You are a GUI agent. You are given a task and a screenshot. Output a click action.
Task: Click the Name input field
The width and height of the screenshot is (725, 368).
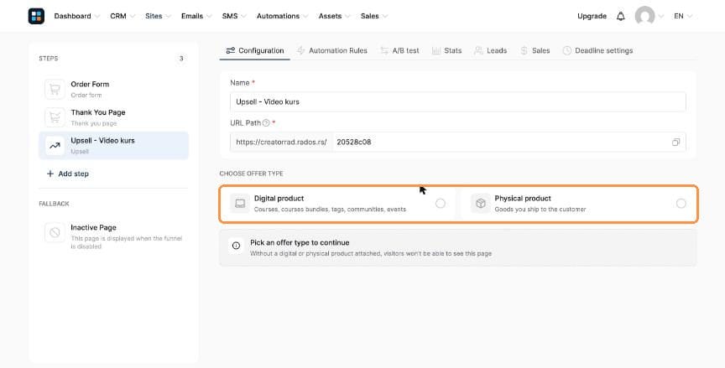(x=458, y=101)
